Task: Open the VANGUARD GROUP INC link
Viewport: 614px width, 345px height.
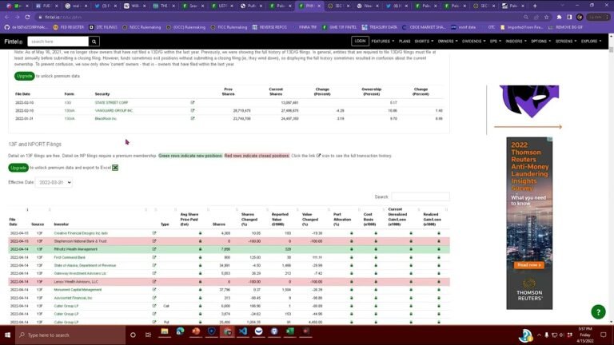Action: 114,111
